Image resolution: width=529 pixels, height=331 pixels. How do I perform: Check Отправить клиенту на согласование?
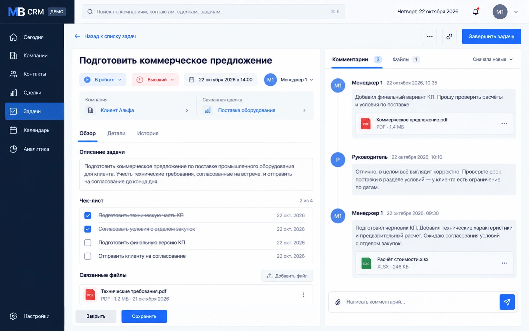tap(88, 256)
